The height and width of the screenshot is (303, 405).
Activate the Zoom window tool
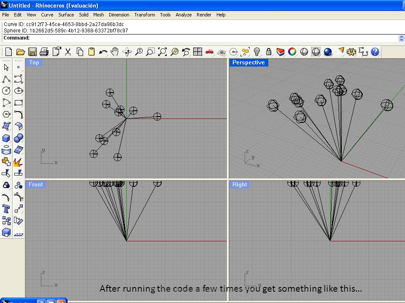tap(150, 52)
